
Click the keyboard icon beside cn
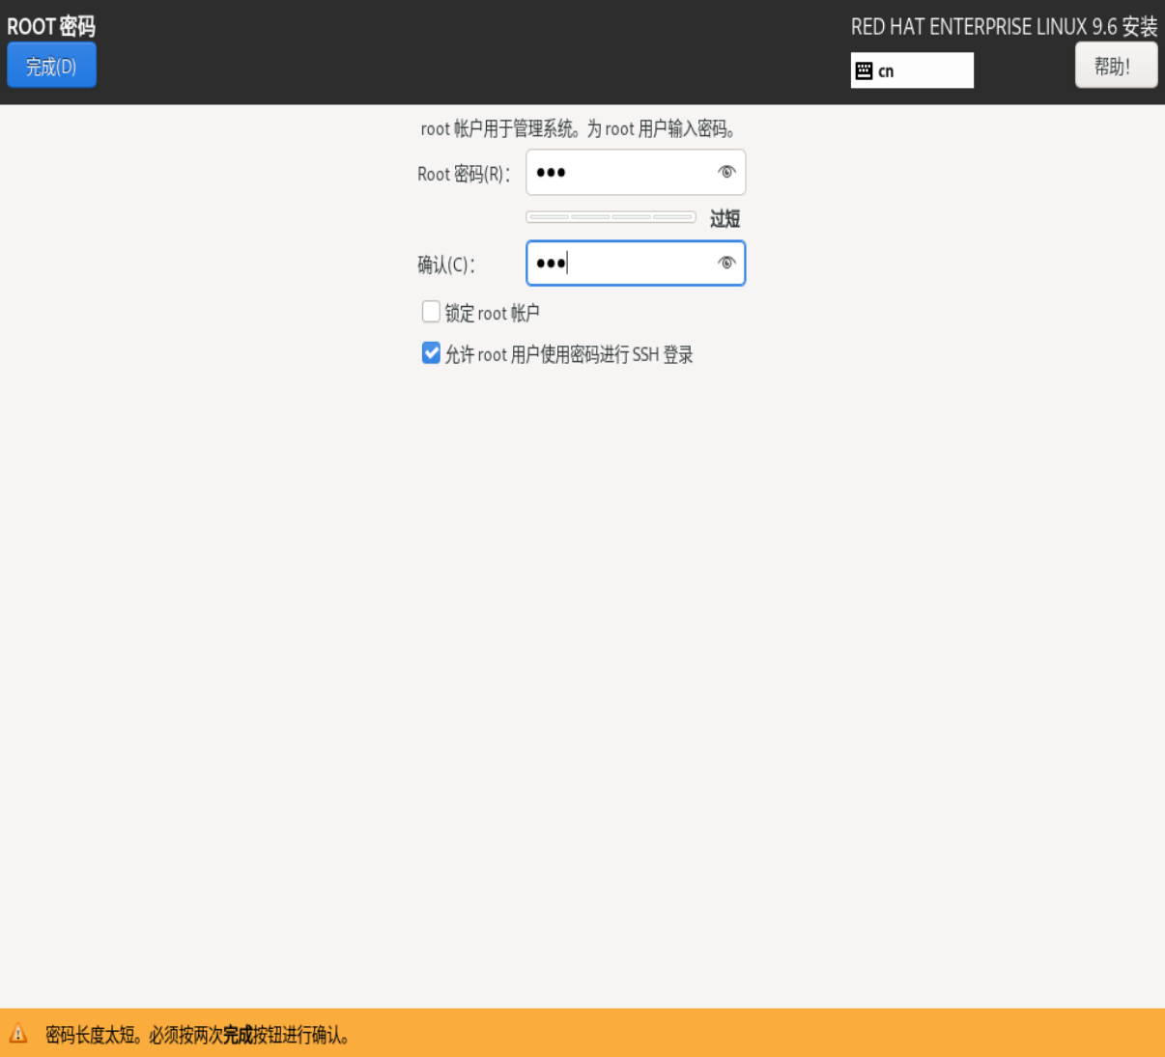pos(865,70)
